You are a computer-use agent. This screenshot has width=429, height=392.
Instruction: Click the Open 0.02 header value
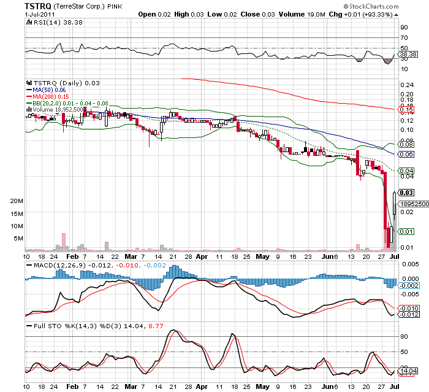point(154,14)
